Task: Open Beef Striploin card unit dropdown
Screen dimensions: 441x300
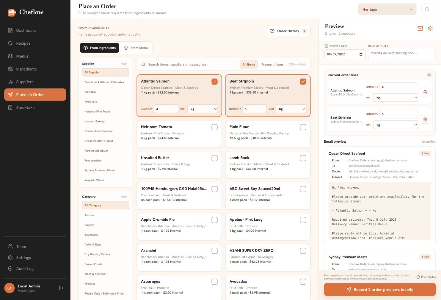Action: [291, 109]
